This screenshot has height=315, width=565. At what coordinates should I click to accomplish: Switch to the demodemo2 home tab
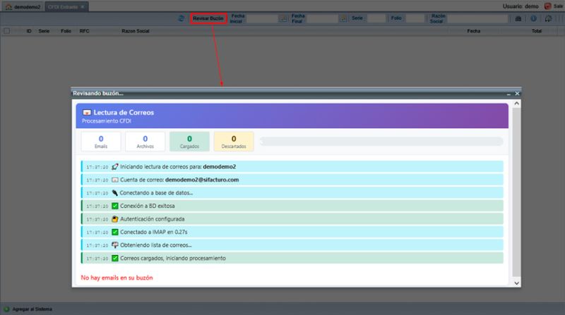click(x=23, y=7)
